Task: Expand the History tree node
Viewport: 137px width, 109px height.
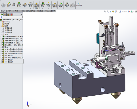Action: [1, 22]
